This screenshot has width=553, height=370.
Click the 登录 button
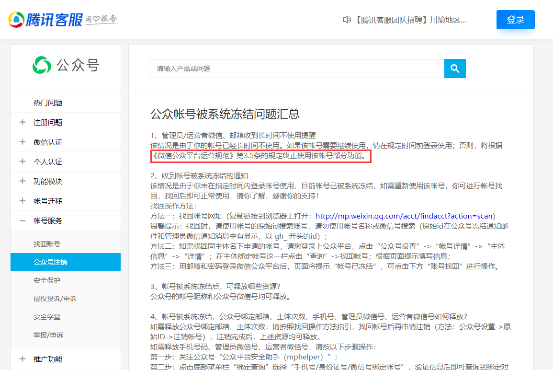515,20
